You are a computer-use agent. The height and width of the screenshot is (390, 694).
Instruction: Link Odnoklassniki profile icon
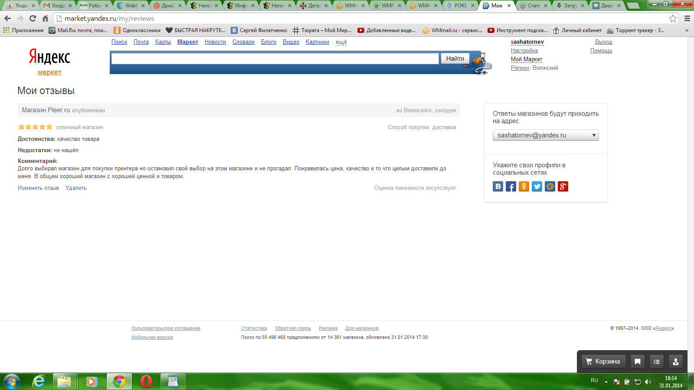point(524,186)
